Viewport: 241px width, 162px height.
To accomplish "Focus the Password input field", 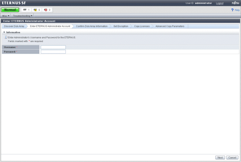I will pyautogui.click(x=53, y=52).
